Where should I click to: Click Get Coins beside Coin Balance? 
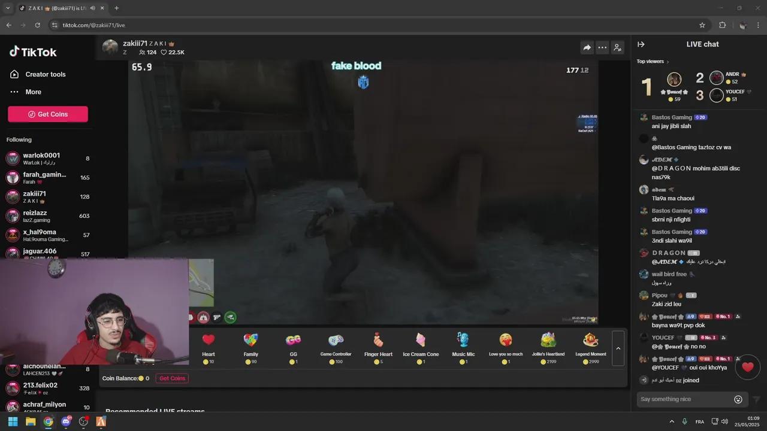172,378
